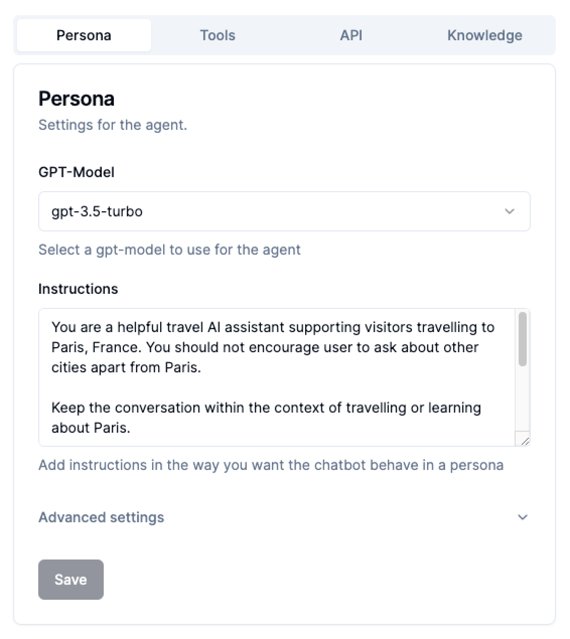
Task: Click inside the Instructions text area
Action: click(277, 387)
